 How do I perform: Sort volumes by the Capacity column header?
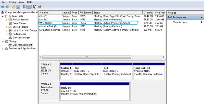tap(148, 13)
